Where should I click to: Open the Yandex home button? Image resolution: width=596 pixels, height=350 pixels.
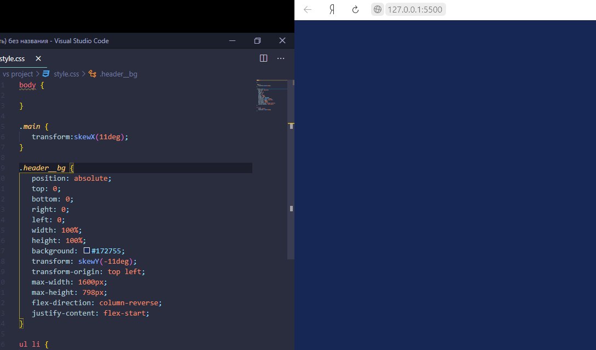tap(332, 9)
